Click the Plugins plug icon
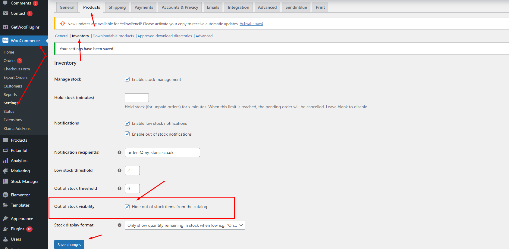 [5, 229]
